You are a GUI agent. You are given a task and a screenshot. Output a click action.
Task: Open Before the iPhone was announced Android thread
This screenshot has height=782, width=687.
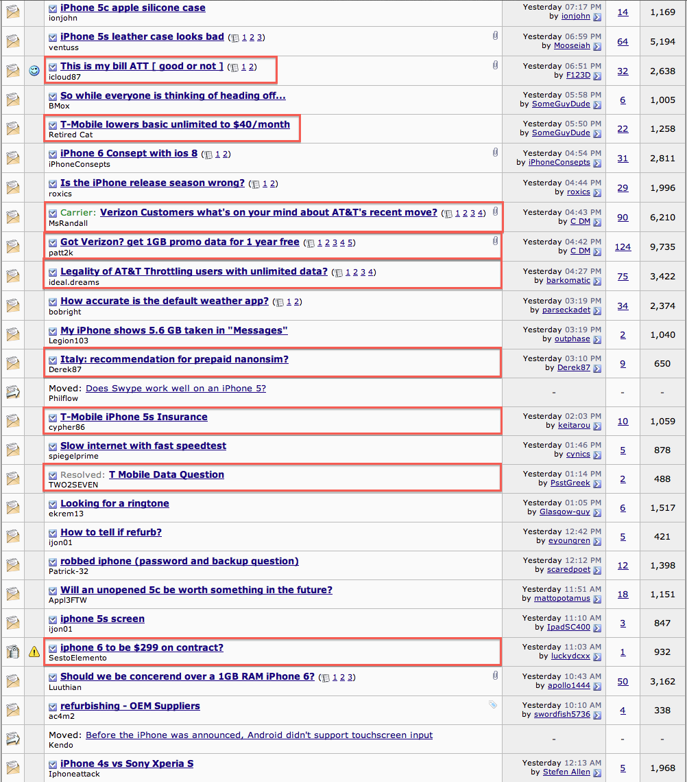tap(259, 735)
